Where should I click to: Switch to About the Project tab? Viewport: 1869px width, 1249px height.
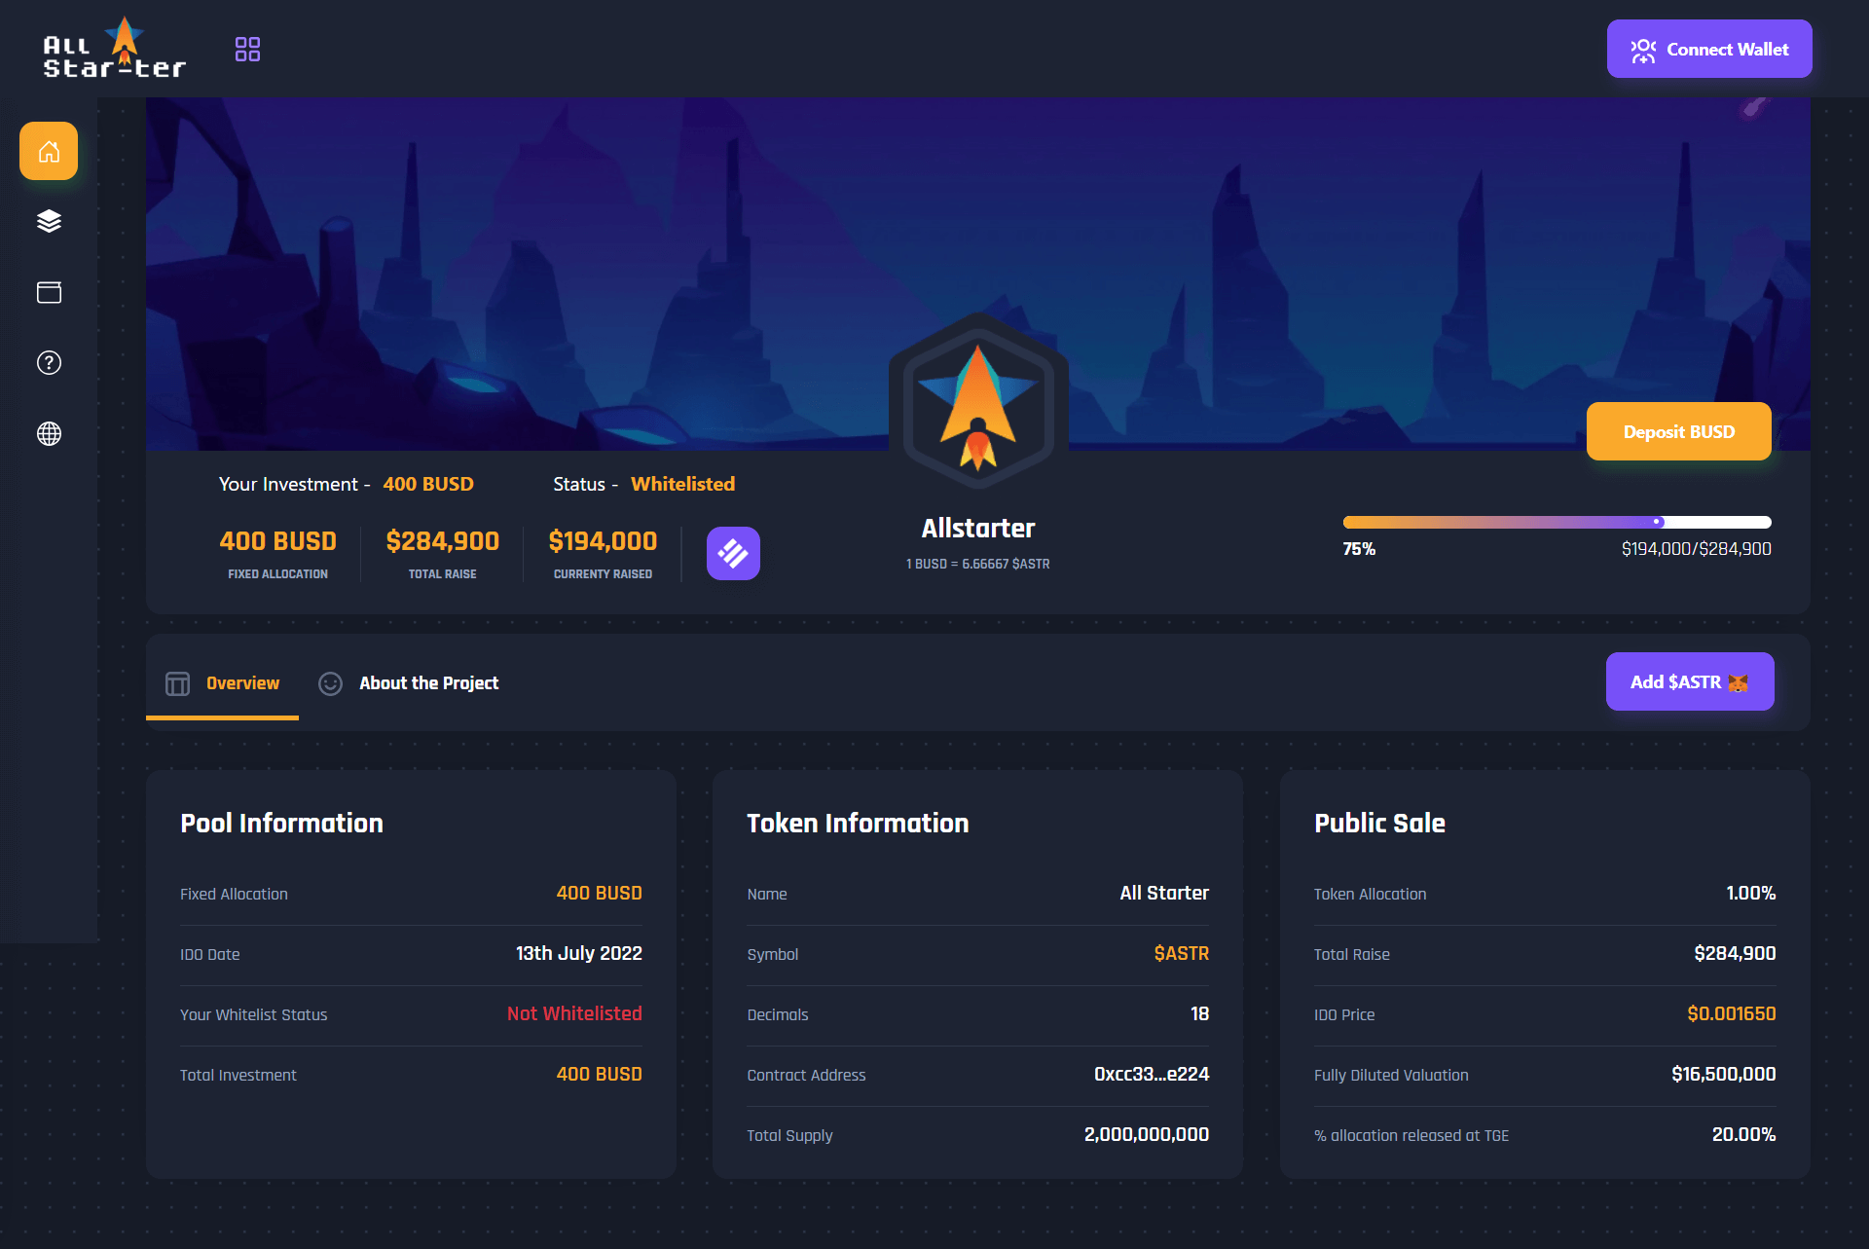pyautogui.click(x=428, y=683)
